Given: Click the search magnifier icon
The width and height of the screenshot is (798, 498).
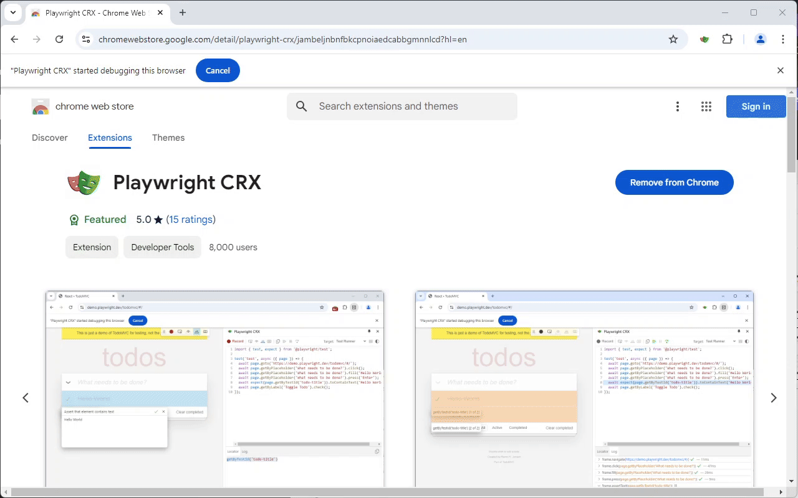Looking at the screenshot, I should [x=302, y=106].
